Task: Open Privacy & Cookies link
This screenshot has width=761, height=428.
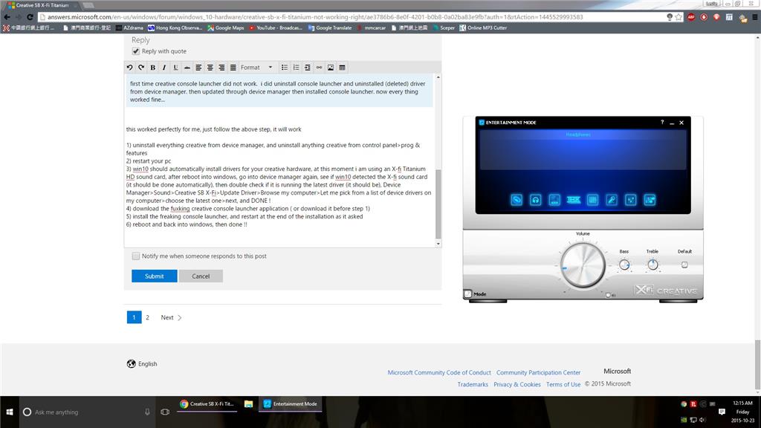Action: (x=517, y=384)
